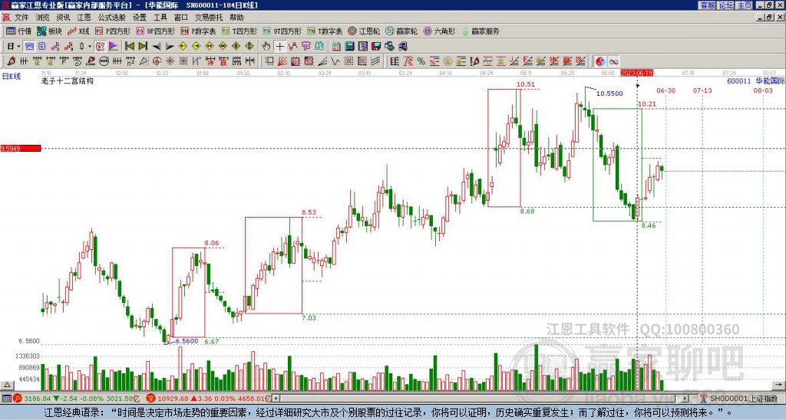786x420 pixels.
Task: Click the 600011 华能国际 stock label
Action: pos(756,80)
